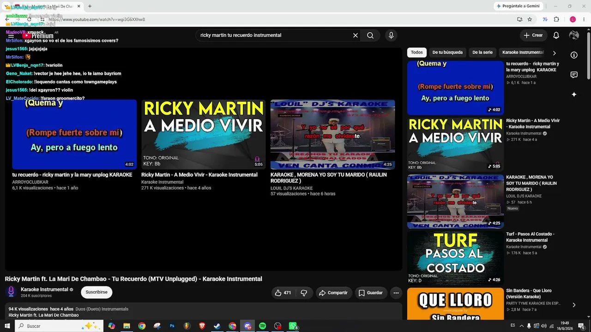The width and height of the screenshot is (591, 332).
Task: Open the Chrome extensions puzzle icon
Action: pyautogui.click(x=556, y=19)
